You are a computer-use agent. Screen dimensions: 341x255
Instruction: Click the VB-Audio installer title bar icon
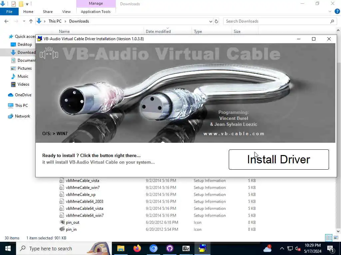tap(39, 39)
